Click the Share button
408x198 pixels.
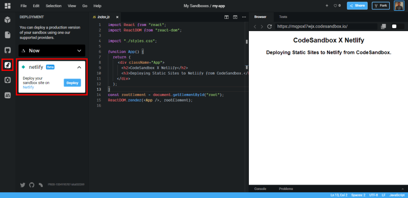[357, 6]
